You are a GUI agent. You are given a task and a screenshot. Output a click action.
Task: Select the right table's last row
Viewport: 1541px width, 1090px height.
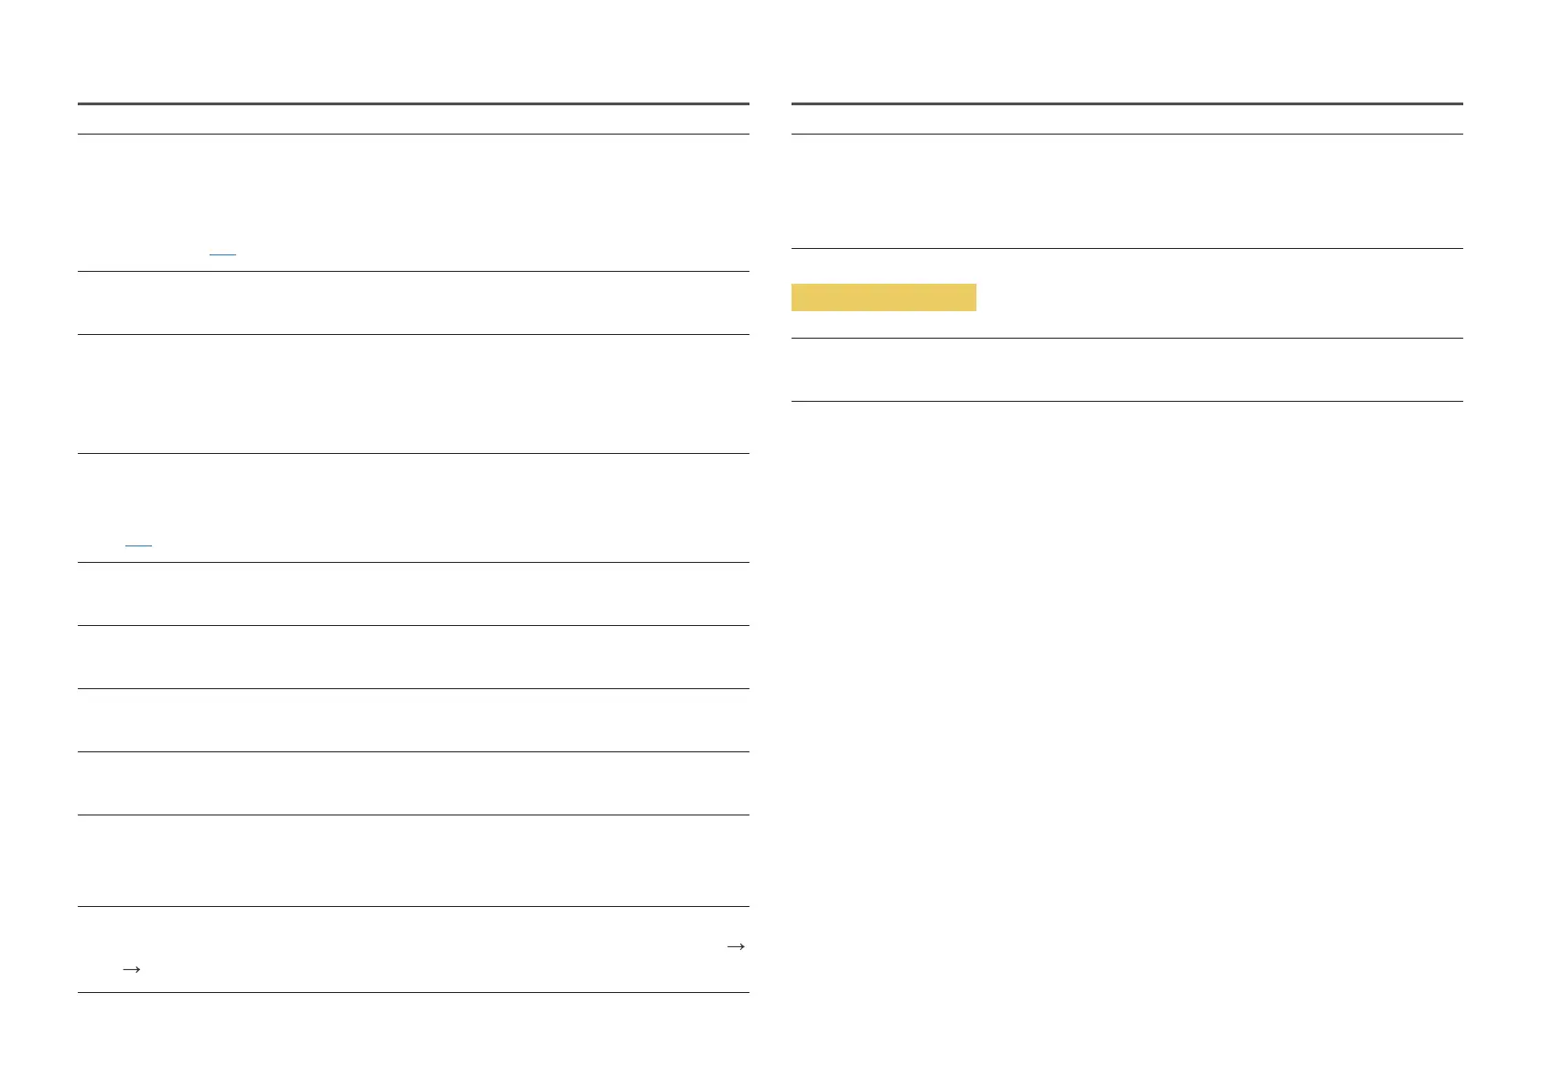tap(1126, 370)
